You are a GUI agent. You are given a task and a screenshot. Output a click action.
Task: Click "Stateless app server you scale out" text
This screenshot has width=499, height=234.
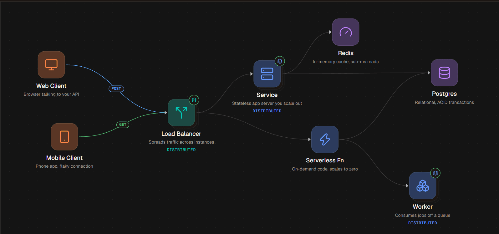(267, 103)
